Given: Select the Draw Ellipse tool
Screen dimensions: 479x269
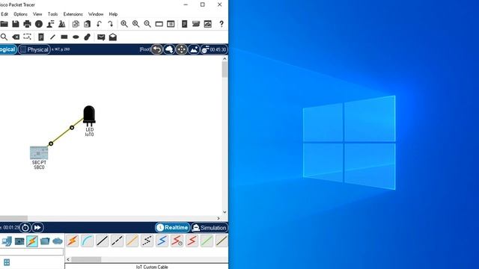Looking at the screenshot, I should (x=76, y=37).
